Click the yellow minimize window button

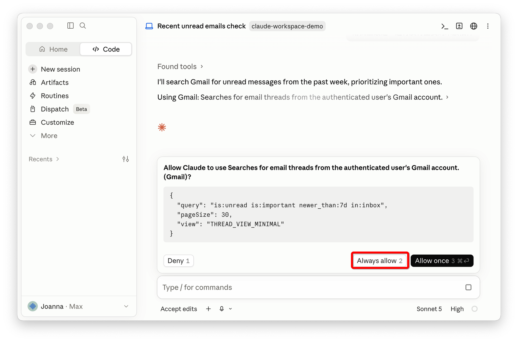(40, 26)
